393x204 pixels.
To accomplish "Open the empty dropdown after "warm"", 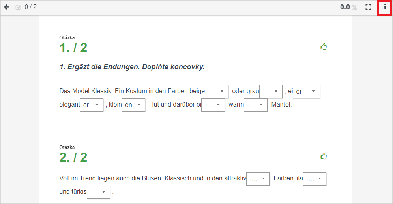I will click(x=256, y=105).
